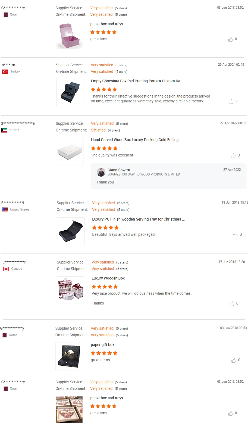This screenshot has height=430, width=248.
Task: Open the pink paper box review photo
Action: coord(69,36)
